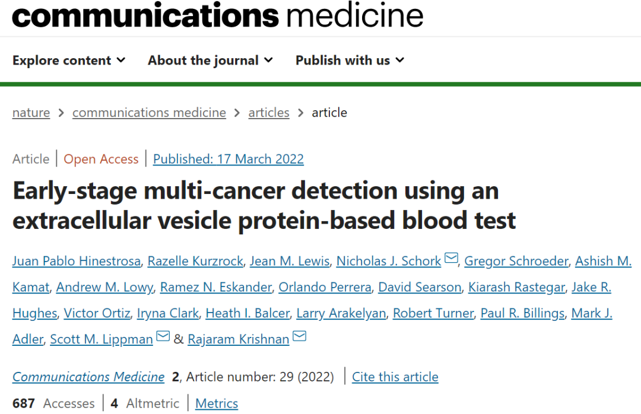This screenshot has height=414, width=641.
Task: Click the Published: 17 March 2022 link
Action: click(229, 159)
